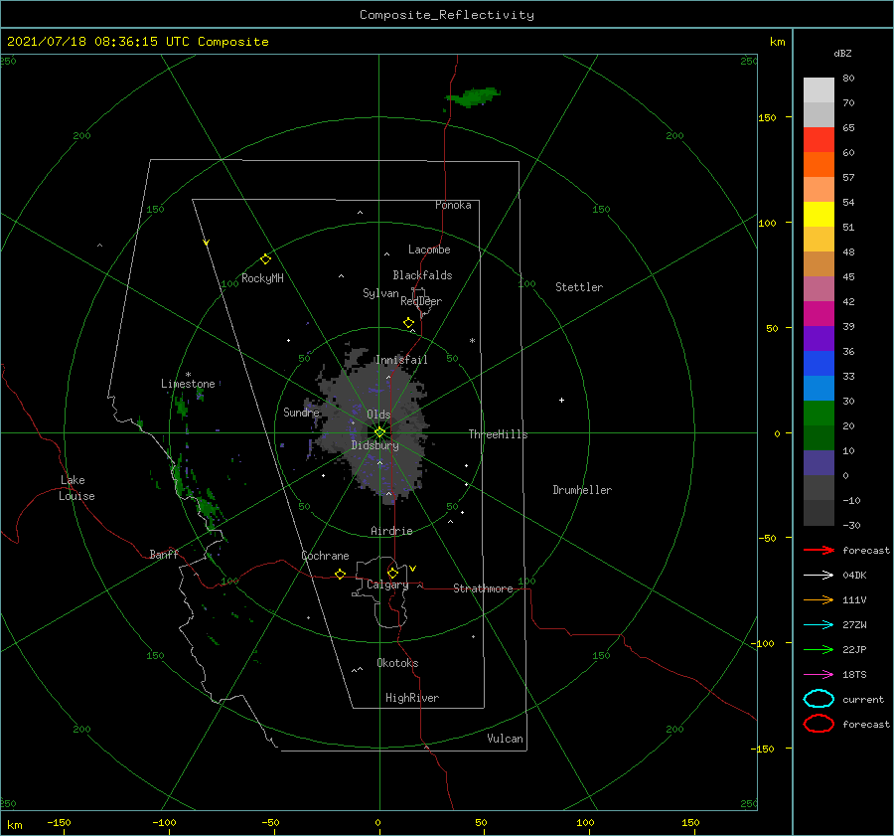Click the Olds town label
The height and width of the screenshot is (836, 894).
(378, 415)
